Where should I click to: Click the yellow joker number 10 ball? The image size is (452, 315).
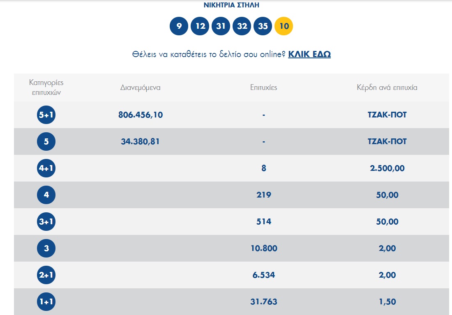coord(284,26)
